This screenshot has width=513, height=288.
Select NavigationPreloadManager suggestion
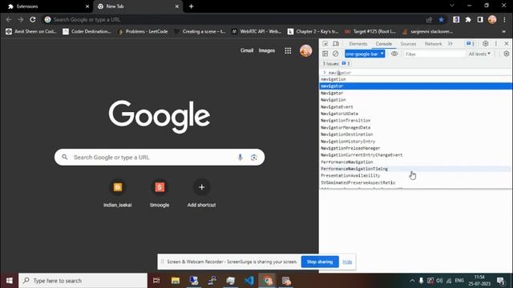tap(415, 148)
